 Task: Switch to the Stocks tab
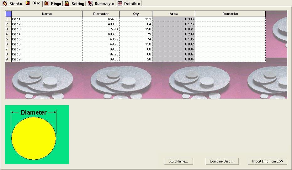pos(15,4)
